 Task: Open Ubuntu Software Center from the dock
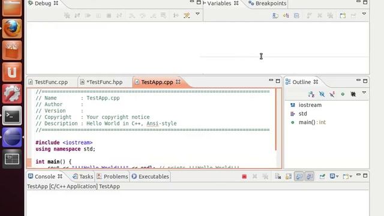tap(12, 50)
